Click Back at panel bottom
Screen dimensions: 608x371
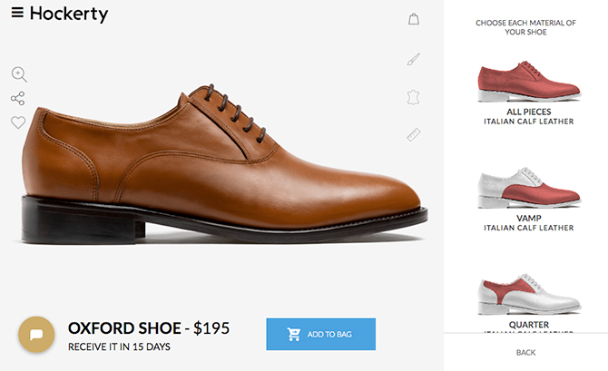pos(525,352)
